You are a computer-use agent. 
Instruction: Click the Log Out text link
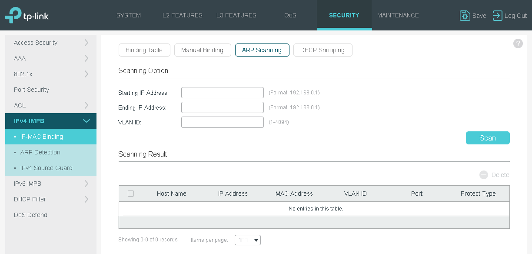(516, 16)
